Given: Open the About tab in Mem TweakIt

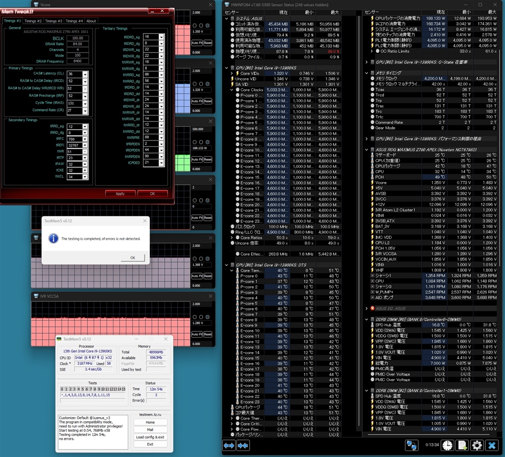Looking at the screenshot, I should pos(91,21).
